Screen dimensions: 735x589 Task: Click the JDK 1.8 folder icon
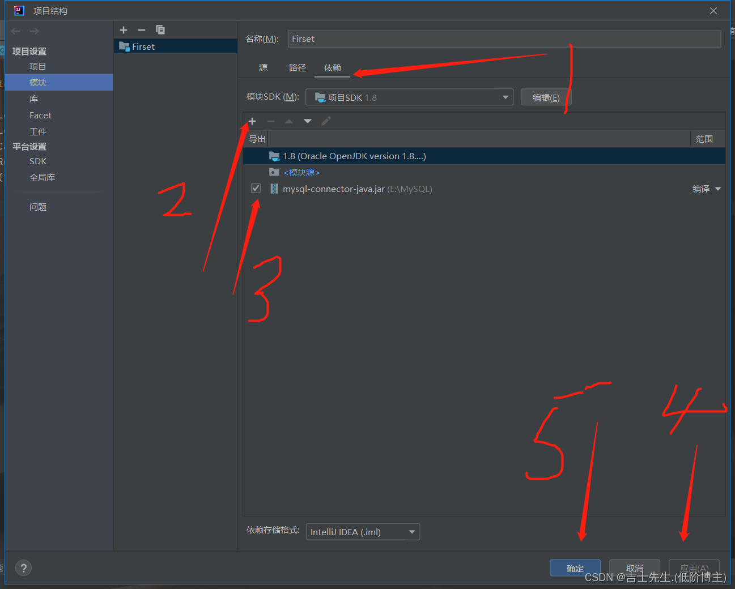point(274,156)
